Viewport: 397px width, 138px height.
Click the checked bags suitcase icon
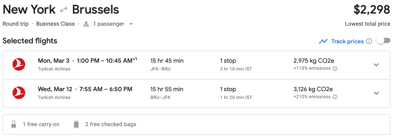point(76,124)
